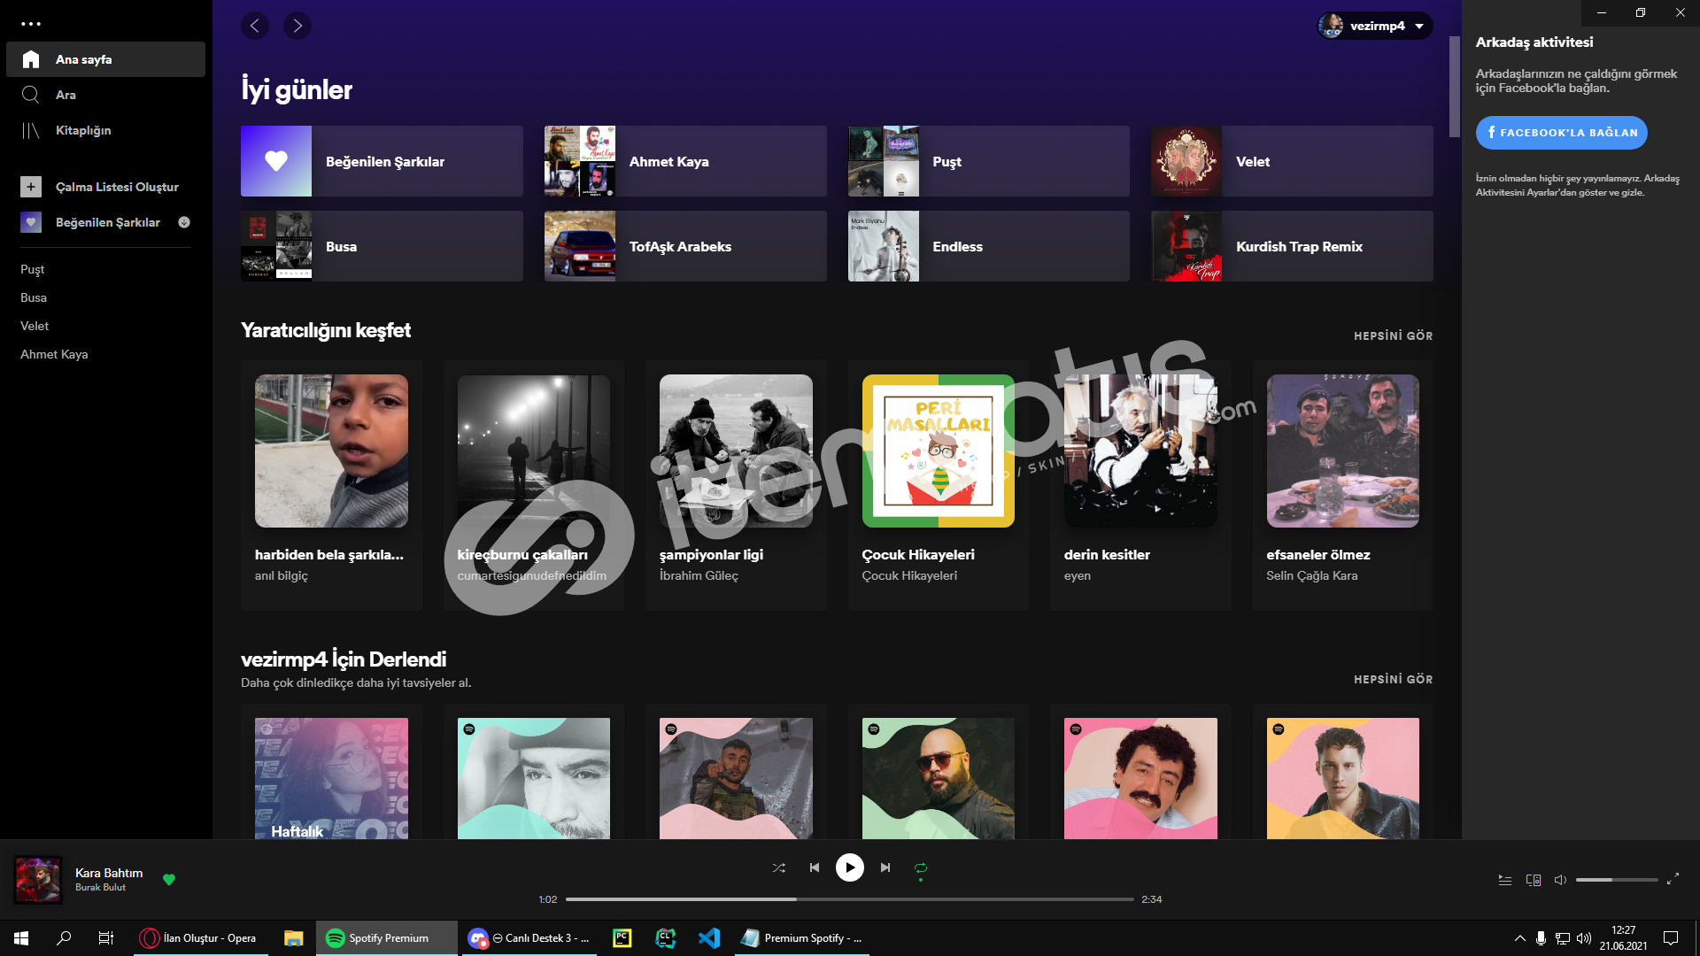Open Windows Start menu
1700x956 pixels.
coord(21,938)
